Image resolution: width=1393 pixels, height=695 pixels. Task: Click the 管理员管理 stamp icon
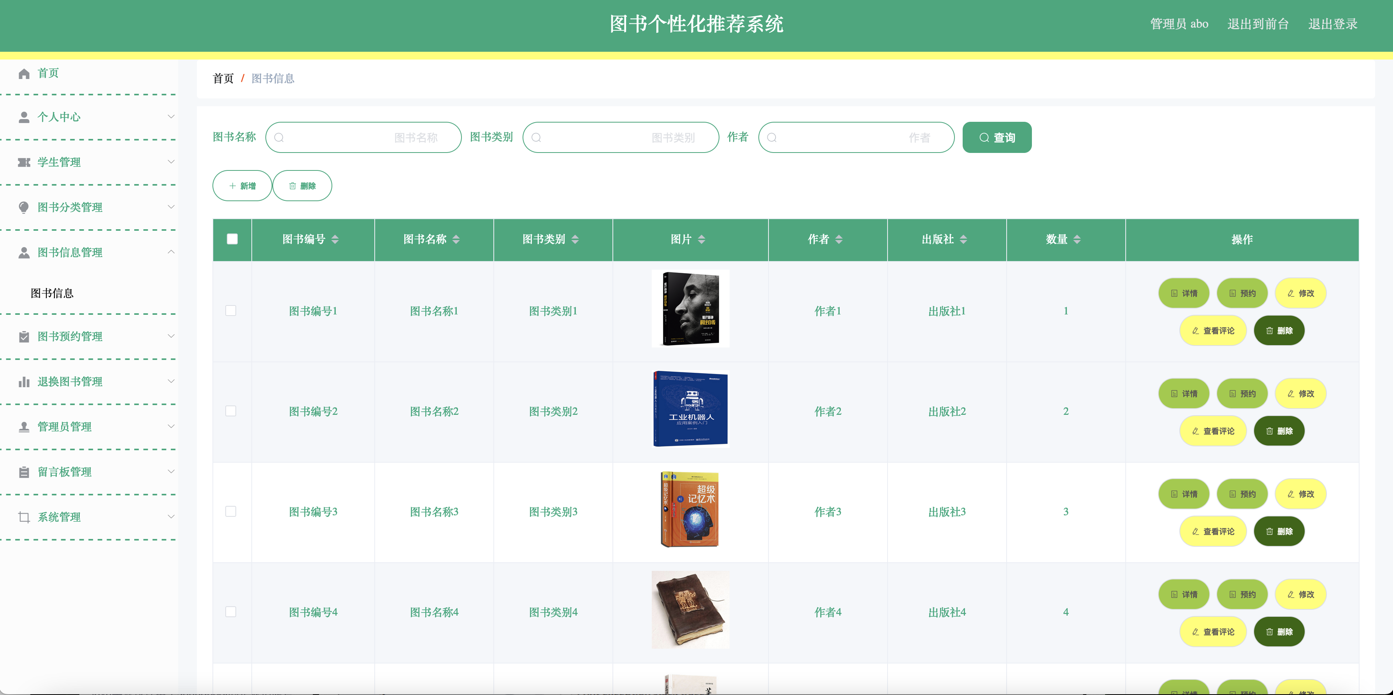24,427
